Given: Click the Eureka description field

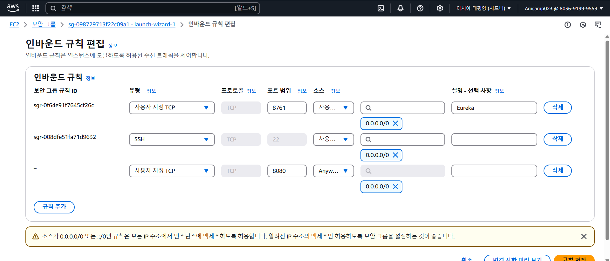Looking at the screenshot, I should [494, 108].
